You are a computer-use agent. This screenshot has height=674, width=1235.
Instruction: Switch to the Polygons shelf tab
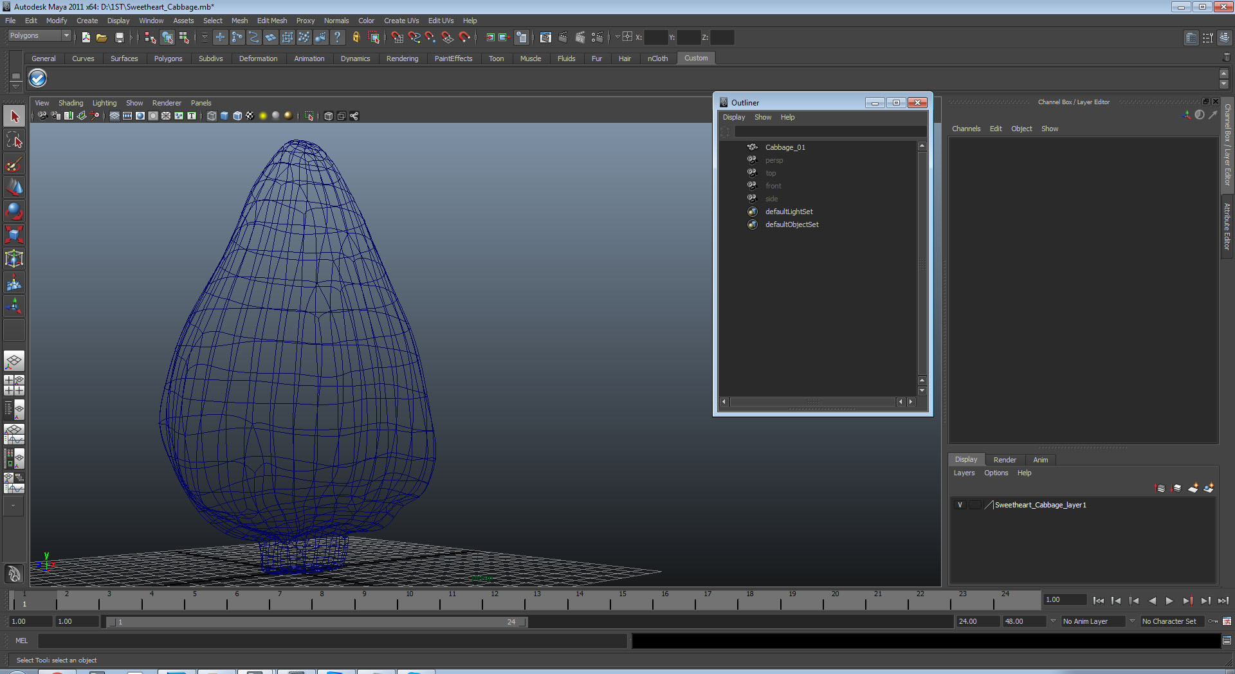tap(168, 59)
